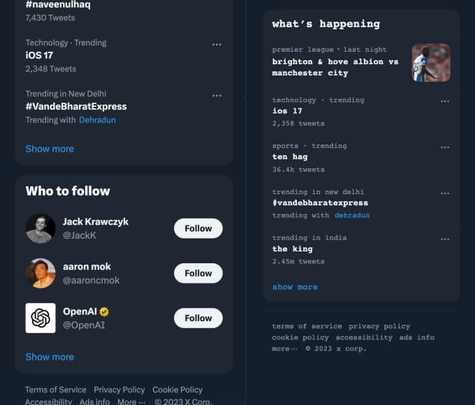Click OpenAI profile logo avatar
475x405 pixels.
pos(41,318)
